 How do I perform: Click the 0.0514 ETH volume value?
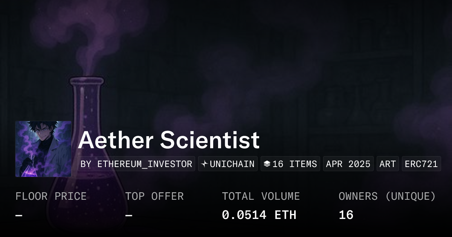click(259, 215)
